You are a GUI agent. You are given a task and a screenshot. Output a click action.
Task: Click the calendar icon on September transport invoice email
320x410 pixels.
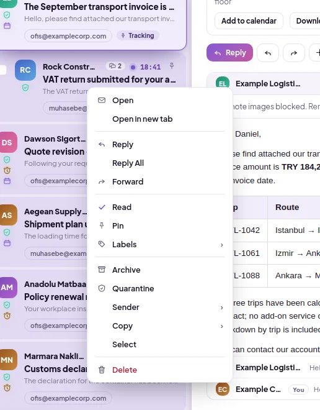click(7, 25)
